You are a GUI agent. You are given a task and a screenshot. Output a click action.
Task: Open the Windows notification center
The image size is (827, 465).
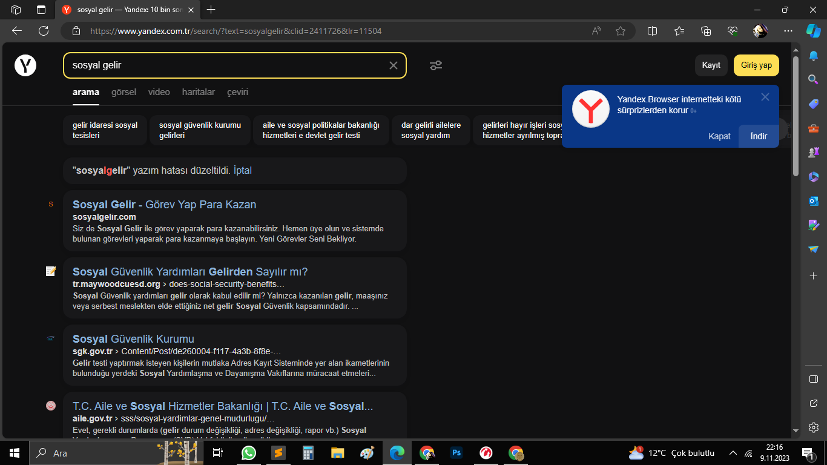click(x=808, y=453)
